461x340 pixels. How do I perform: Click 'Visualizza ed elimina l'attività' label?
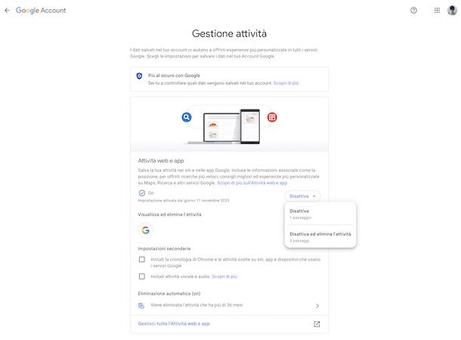pyautogui.click(x=169, y=214)
